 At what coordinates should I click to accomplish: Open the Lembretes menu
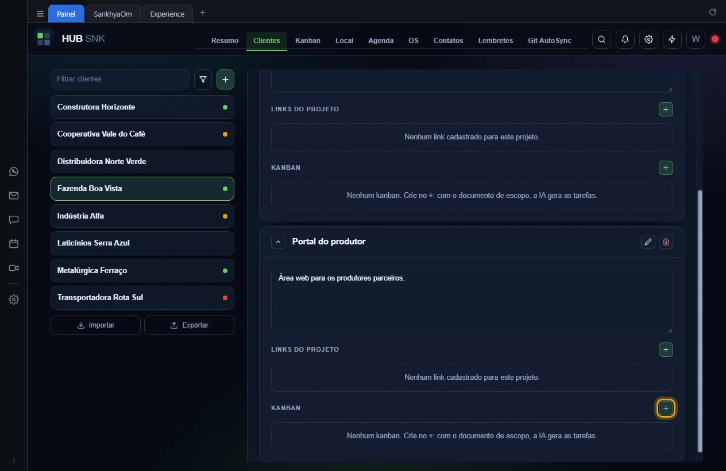(496, 41)
